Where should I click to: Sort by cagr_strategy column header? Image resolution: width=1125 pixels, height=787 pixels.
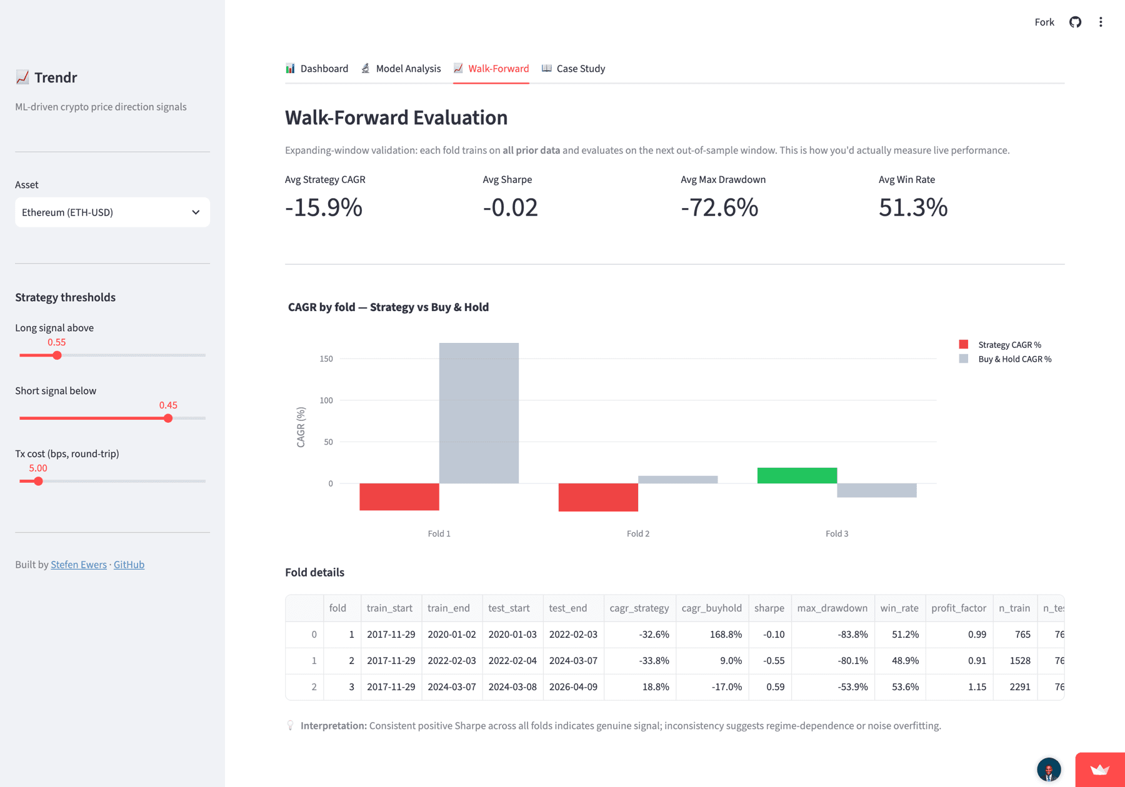pos(639,608)
